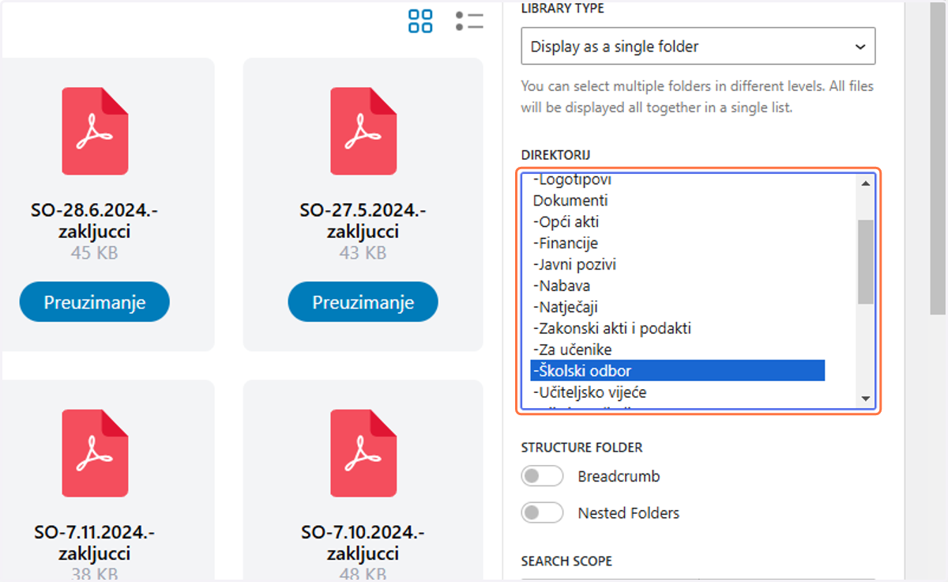Click the STRUCTURE FOLDER section label
Image resolution: width=948 pixels, height=582 pixels.
pos(582,448)
